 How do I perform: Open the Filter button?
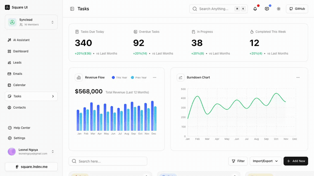tap(238, 161)
